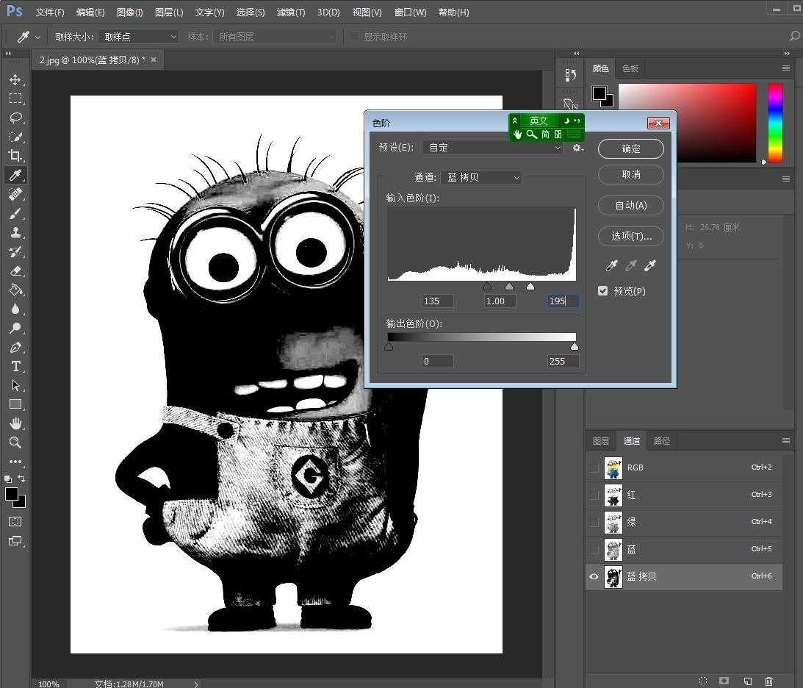This screenshot has width=803, height=688.
Task: Change screen mode icon
Action: coord(15,541)
